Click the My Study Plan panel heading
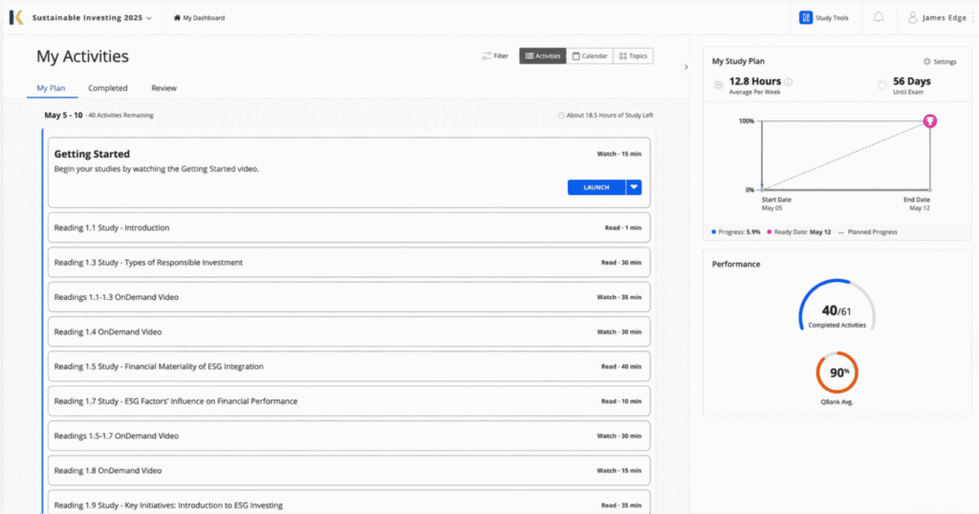Image resolution: width=979 pixels, height=514 pixels. [738, 61]
